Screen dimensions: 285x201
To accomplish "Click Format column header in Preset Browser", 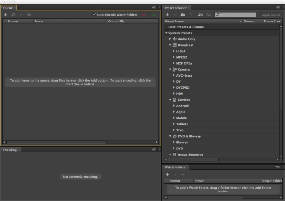I will point(253,21).
